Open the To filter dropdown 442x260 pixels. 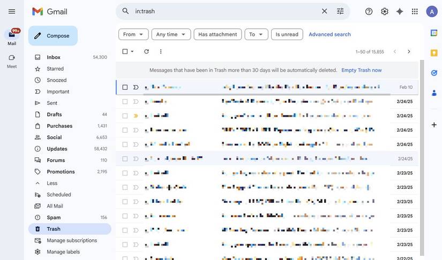click(256, 34)
